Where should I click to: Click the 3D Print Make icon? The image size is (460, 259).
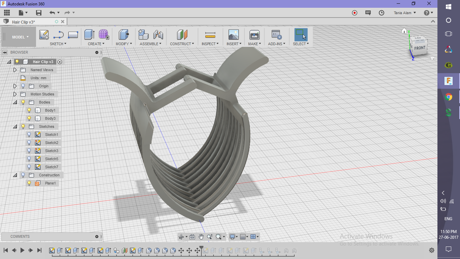coord(254,34)
